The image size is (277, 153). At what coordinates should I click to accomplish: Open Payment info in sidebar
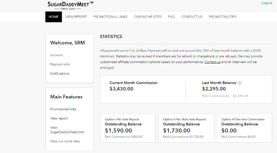(x=60, y=64)
